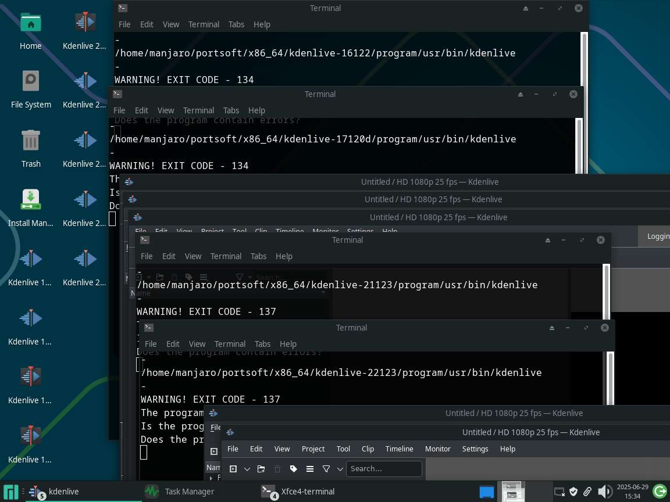
Task: Click the bin Search field
Action: [384, 469]
